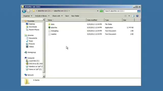163x91 pixels.
Task: Select Alambrix on 'psf' drive
Action: tap(34, 66)
